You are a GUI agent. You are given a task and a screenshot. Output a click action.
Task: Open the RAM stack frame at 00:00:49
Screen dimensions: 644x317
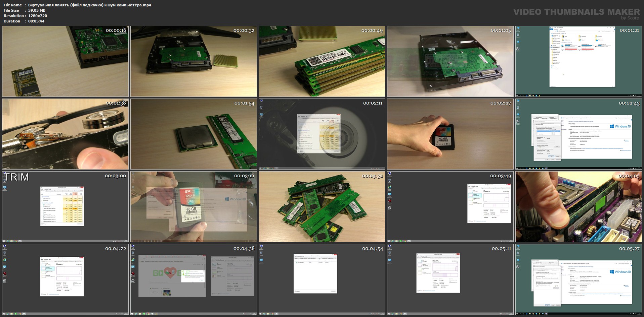tap(322, 61)
